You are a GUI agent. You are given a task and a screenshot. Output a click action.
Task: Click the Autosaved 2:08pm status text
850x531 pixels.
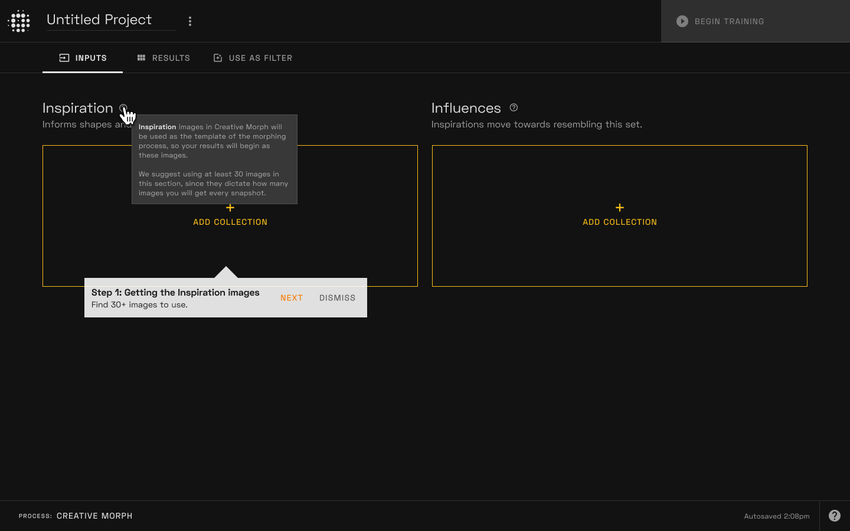(x=776, y=516)
